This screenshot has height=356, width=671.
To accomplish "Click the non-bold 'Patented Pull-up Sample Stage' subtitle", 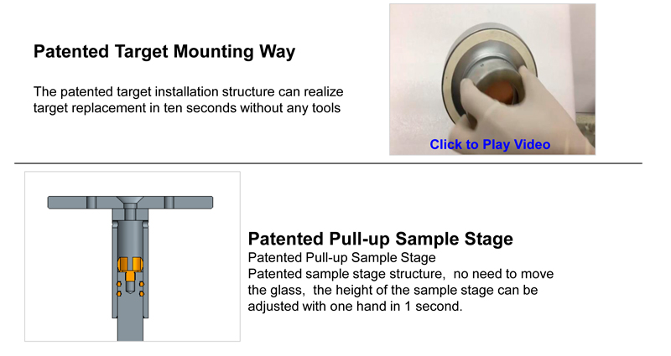I will [341, 258].
